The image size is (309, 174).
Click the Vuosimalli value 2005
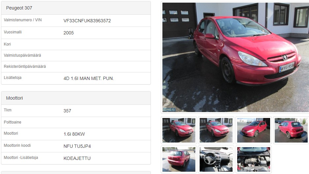(x=69, y=33)
